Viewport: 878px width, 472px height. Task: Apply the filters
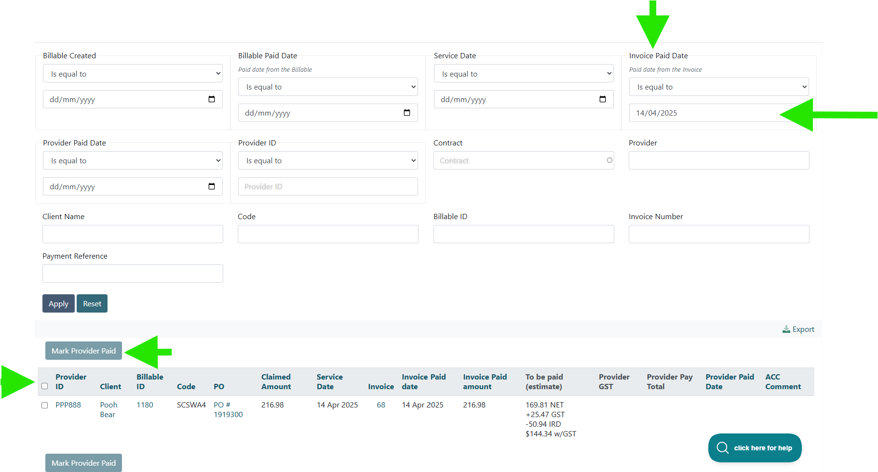[58, 303]
